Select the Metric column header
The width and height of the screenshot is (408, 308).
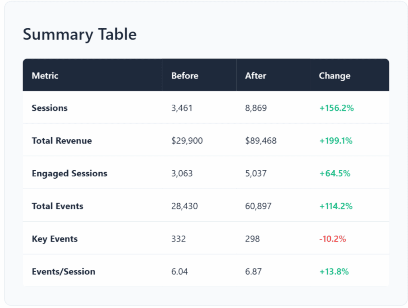pyautogui.click(x=45, y=76)
